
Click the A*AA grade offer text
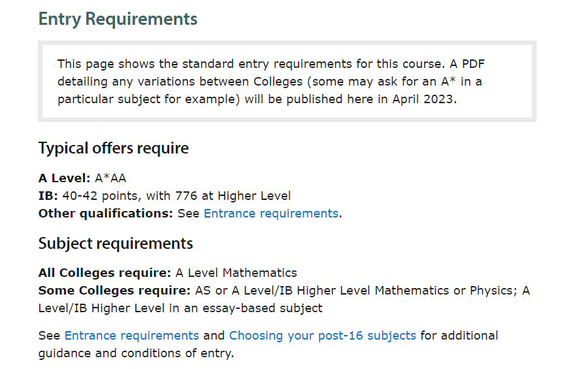(110, 178)
